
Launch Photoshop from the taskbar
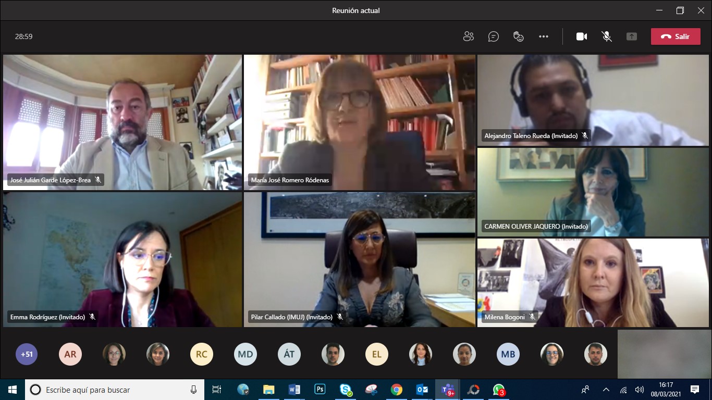(320, 390)
